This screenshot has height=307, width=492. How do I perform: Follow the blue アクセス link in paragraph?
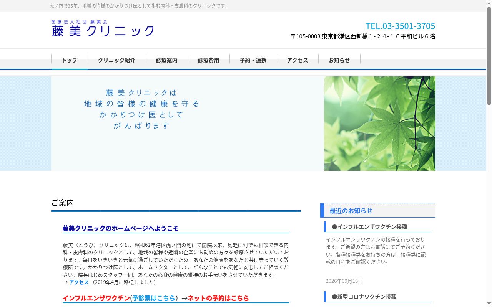[79, 282]
